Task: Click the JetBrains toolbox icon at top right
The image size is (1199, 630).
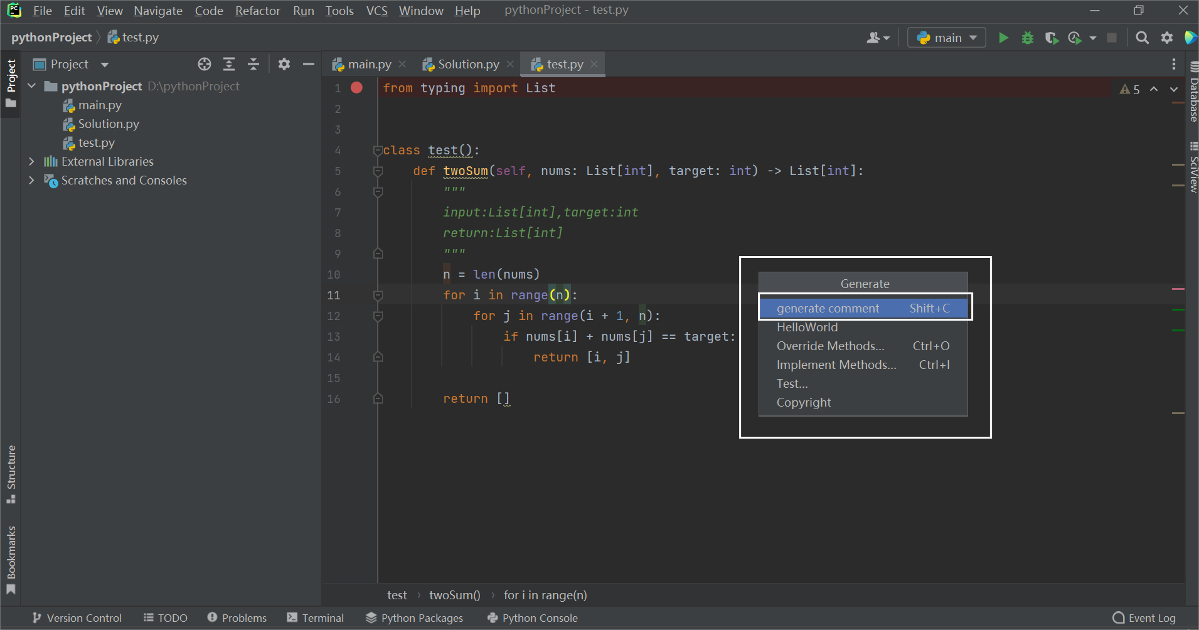Action: (x=1190, y=38)
